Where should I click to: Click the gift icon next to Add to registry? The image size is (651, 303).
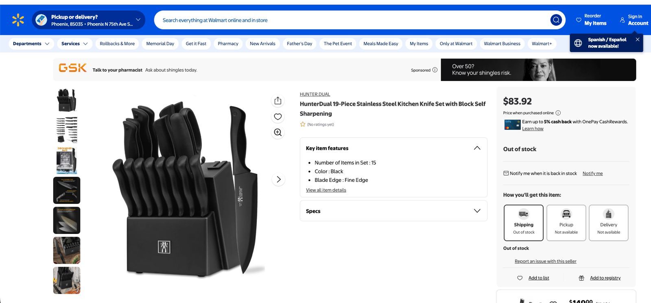click(581, 278)
